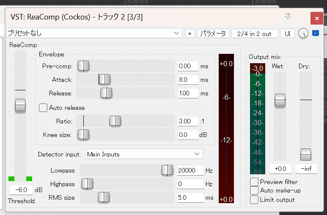
Task: Edit the Lowpass value field 20000
Action: (190, 170)
